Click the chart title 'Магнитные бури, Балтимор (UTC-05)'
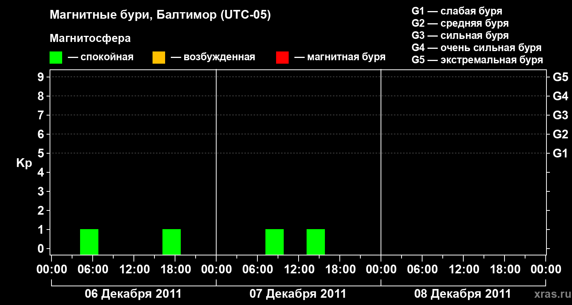 point(160,16)
